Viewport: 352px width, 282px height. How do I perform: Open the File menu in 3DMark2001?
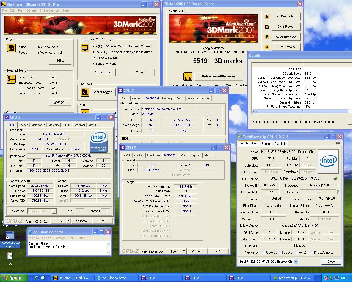[4, 10]
